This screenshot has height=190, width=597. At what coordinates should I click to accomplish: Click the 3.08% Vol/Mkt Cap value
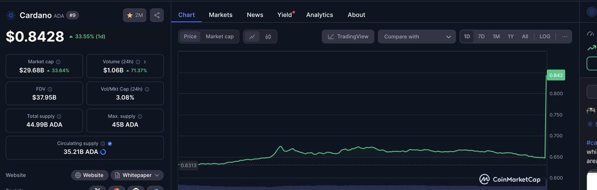125,98
